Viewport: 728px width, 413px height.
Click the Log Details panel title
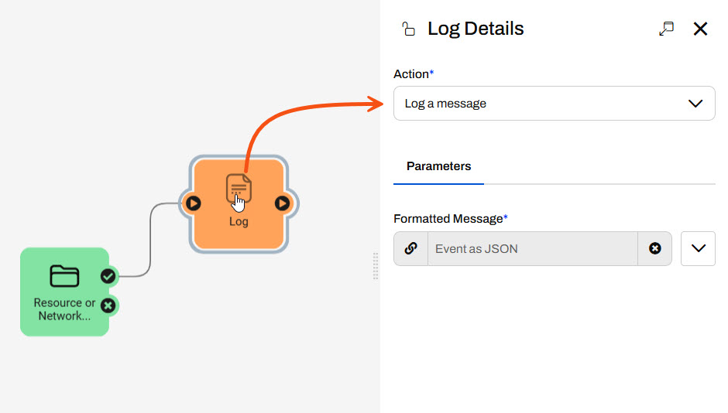[x=476, y=29]
